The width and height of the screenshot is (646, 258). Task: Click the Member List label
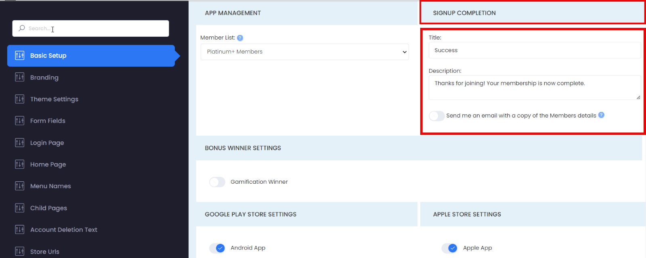[218, 38]
